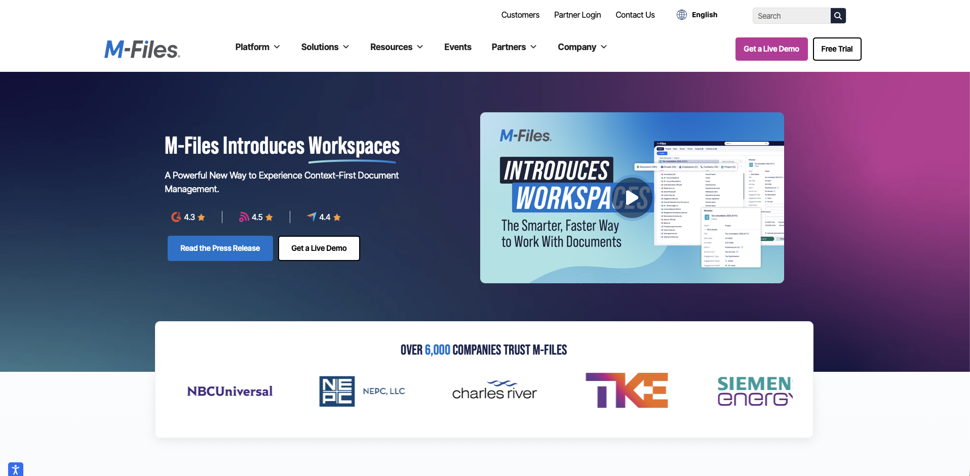Click the search magnifier icon
970x476 pixels.
(837, 15)
